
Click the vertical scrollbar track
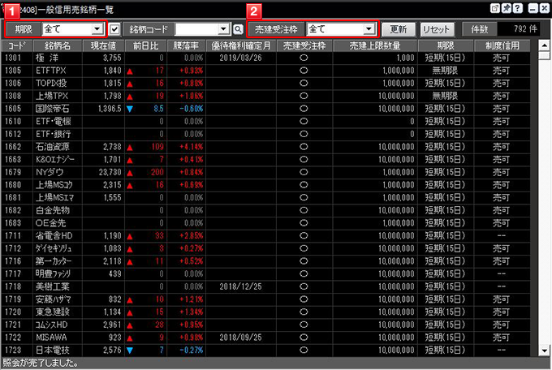(x=545, y=203)
